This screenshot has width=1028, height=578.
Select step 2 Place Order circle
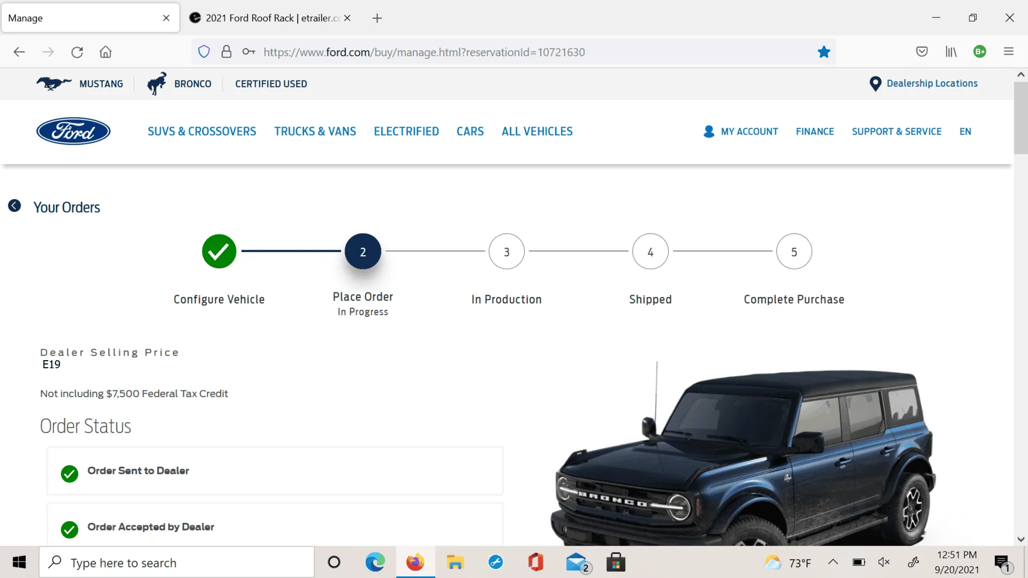pyautogui.click(x=363, y=251)
